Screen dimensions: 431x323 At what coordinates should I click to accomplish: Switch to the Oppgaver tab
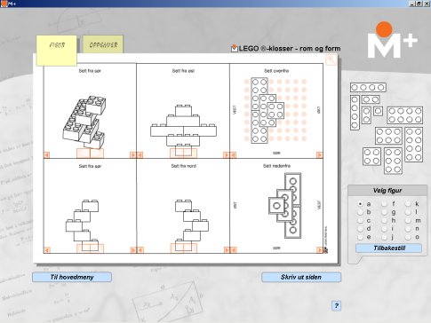(x=103, y=45)
